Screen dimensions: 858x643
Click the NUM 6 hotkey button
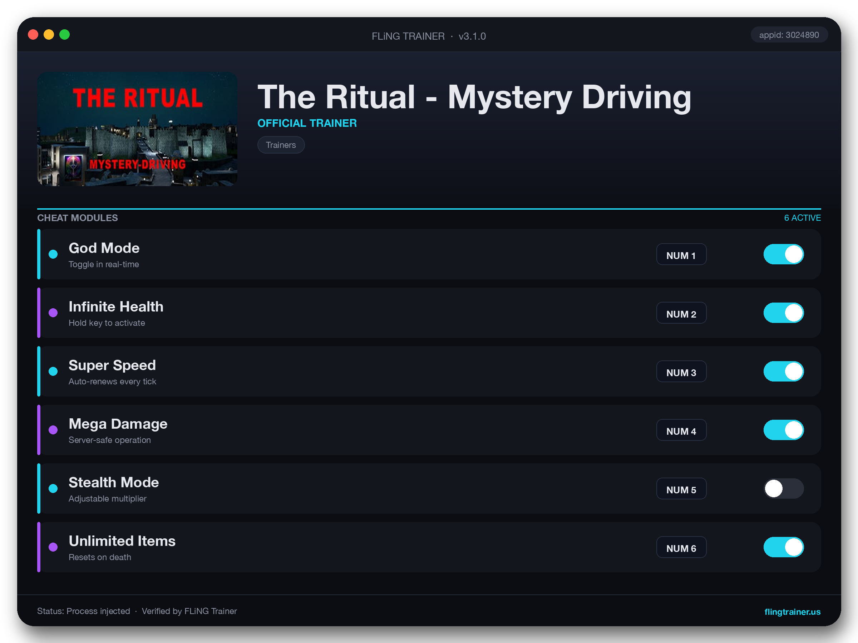[x=681, y=547]
